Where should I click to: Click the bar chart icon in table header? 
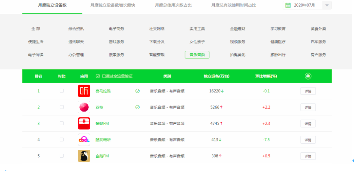point(308,76)
